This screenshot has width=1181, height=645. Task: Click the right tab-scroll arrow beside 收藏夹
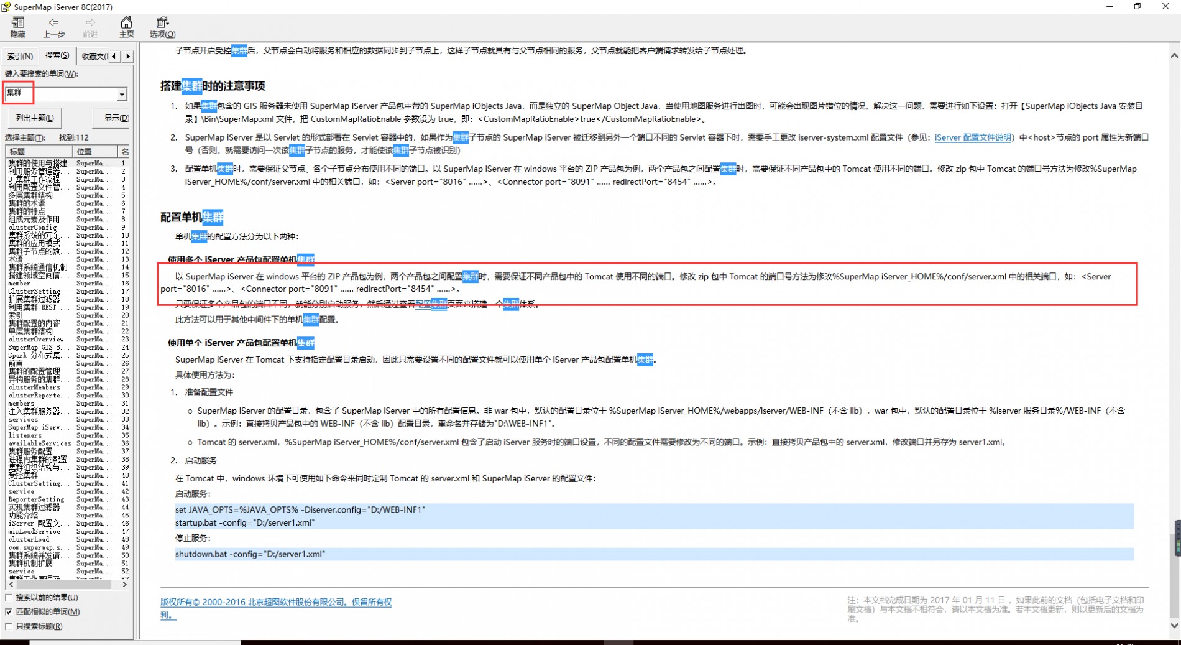click(127, 56)
